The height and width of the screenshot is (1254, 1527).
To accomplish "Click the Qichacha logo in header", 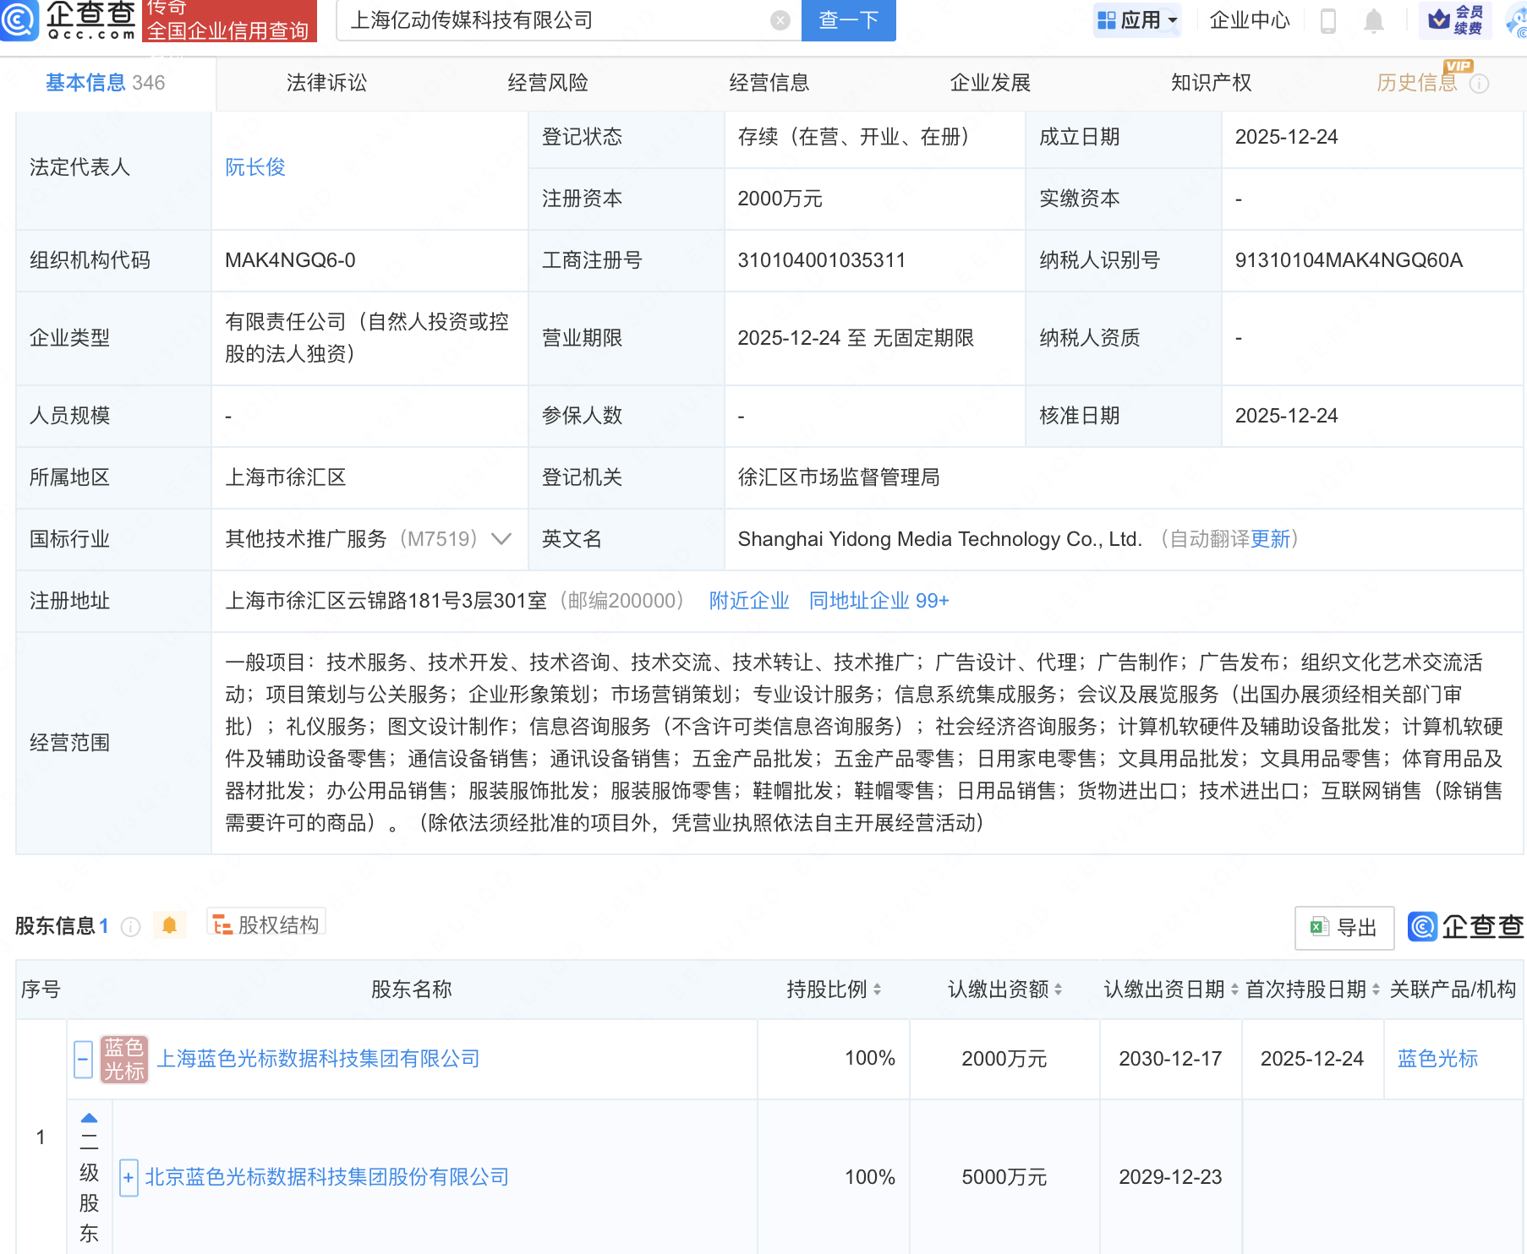I will 69,20.
